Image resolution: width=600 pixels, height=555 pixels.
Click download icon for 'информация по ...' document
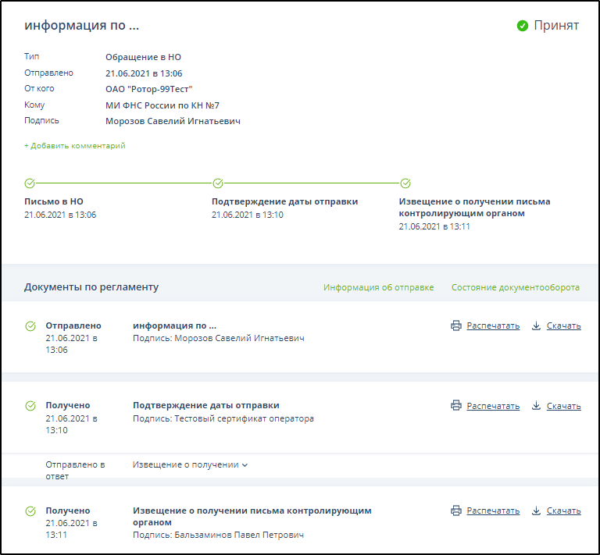(537, 326)
